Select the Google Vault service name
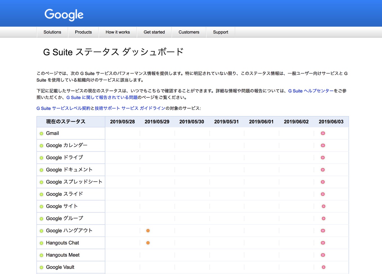The image size is (382, 274). pyautogui.click(x=60, y=267)
